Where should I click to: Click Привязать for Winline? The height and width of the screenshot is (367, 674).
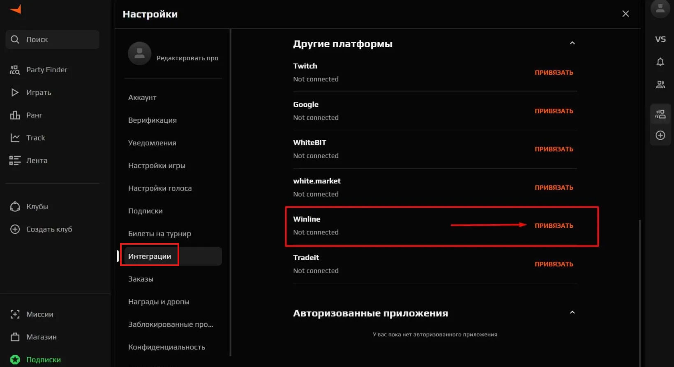(x=554, y=226)
